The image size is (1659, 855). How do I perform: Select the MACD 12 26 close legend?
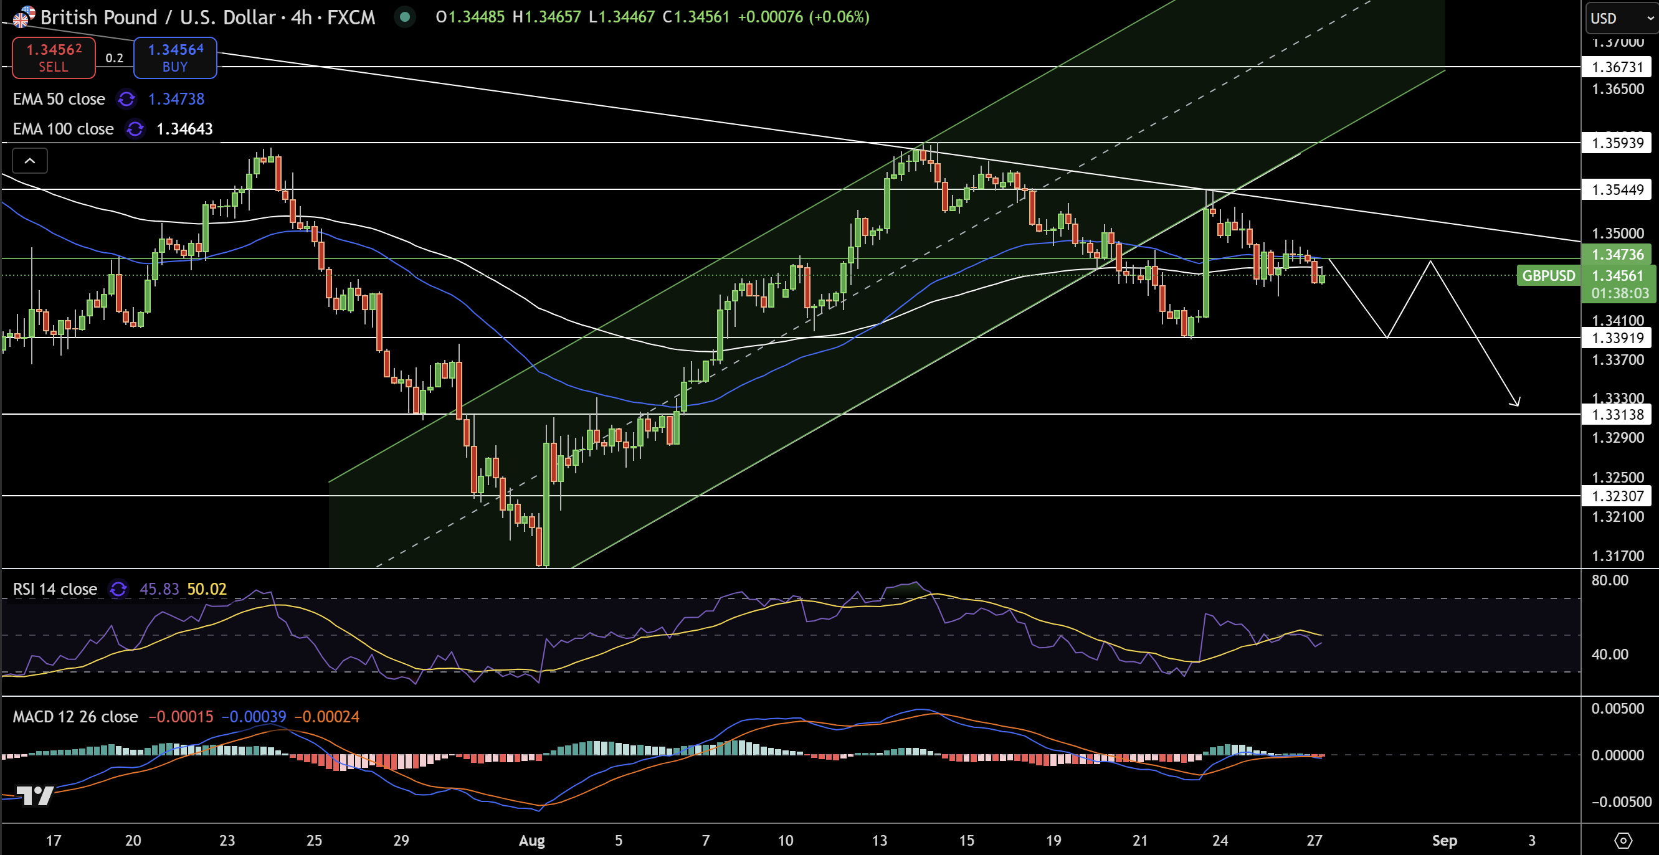[x=75, y=717]
